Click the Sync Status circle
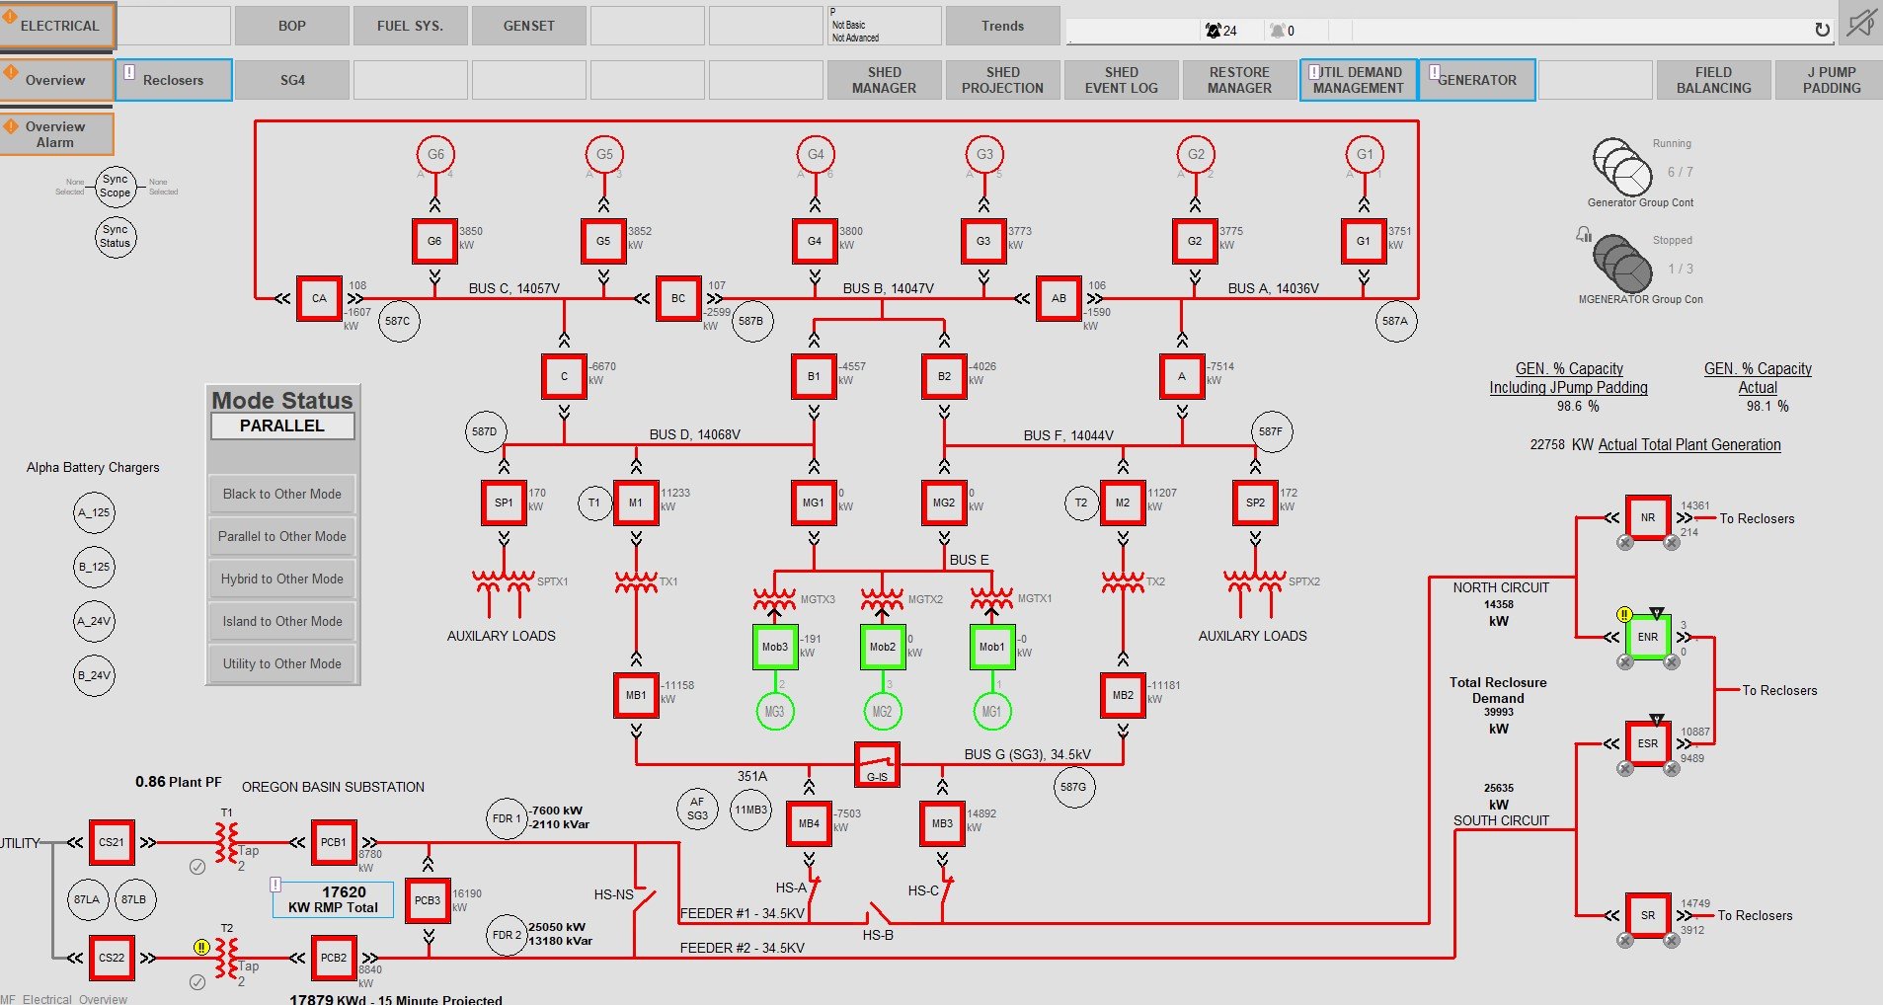 pyautogui.click(x=116, y=237)
